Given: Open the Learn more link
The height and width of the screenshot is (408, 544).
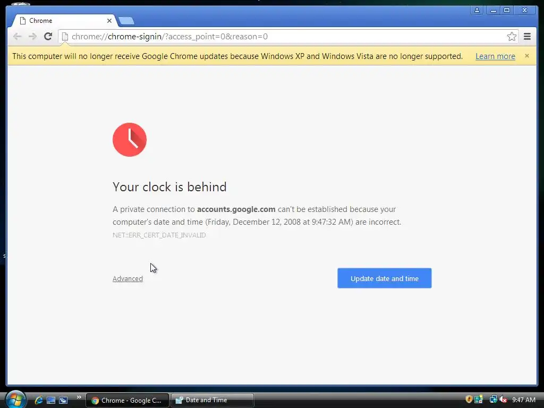Looking at the screenshot, I should pos(495,56).
